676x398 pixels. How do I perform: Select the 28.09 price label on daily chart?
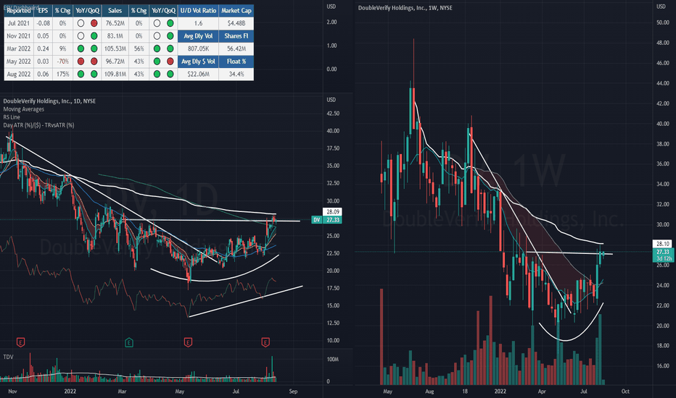coord(332,212)
